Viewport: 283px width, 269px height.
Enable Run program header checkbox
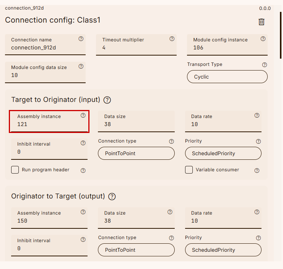tap(15, 170)
